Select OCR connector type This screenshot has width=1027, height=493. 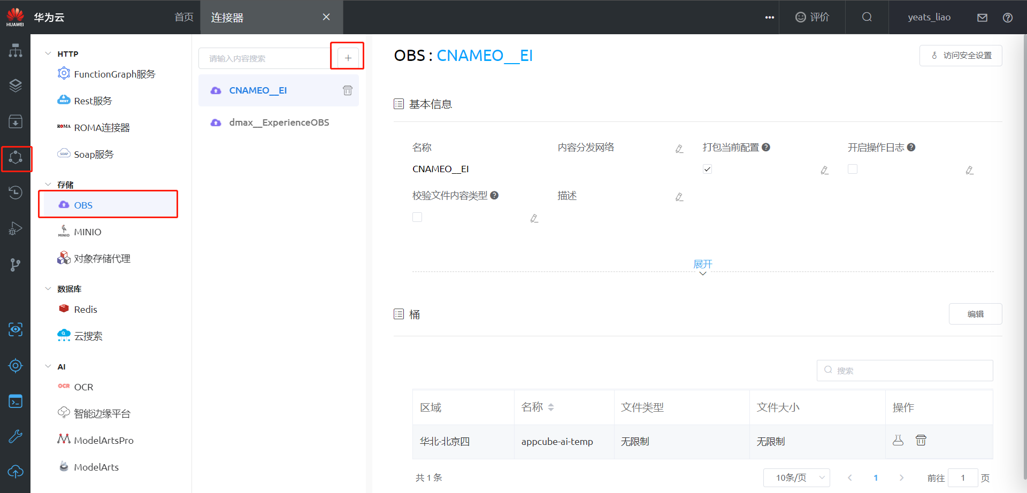75,387
